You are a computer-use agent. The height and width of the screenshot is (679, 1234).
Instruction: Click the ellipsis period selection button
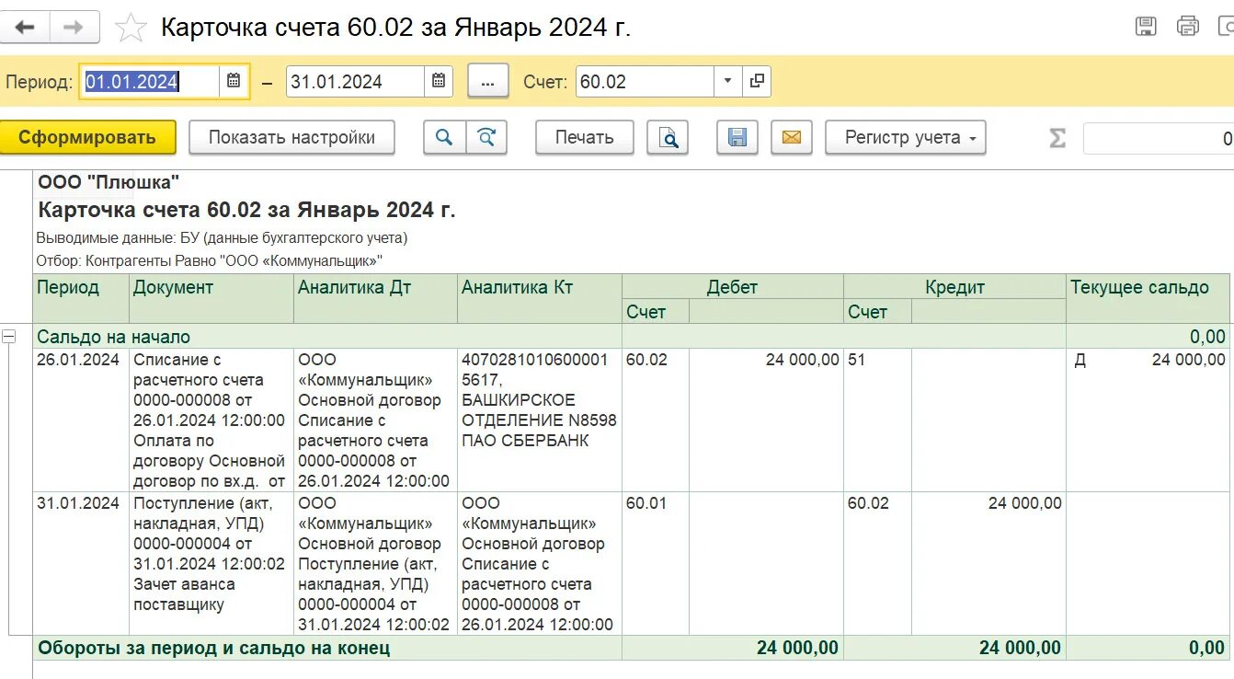[488, 82]
